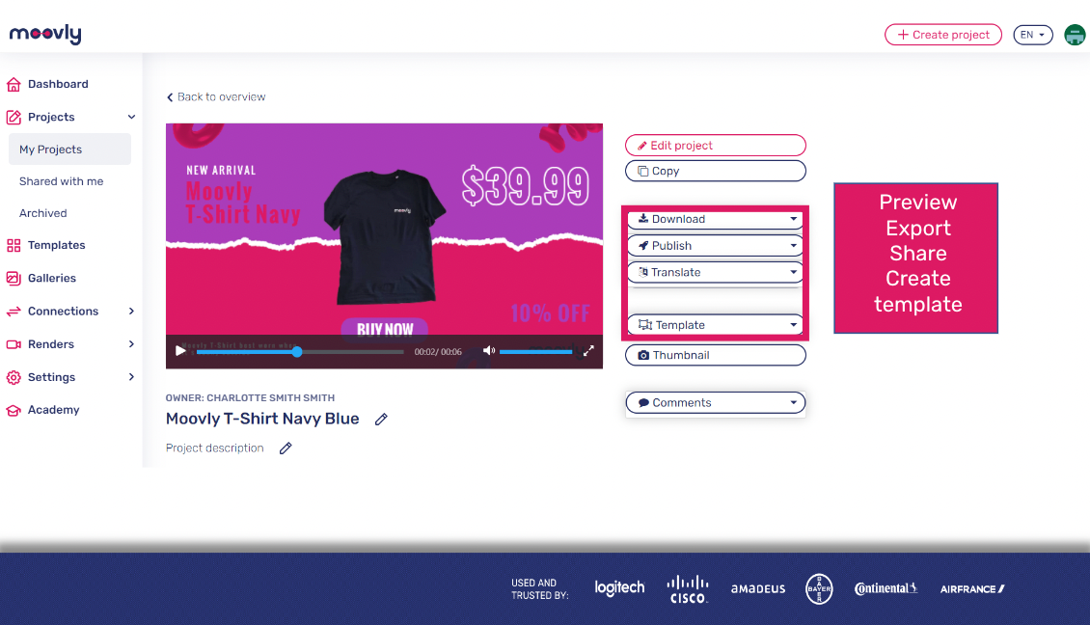Click Copy button
Screen dimensions: 1090x625
click(716, 171)
